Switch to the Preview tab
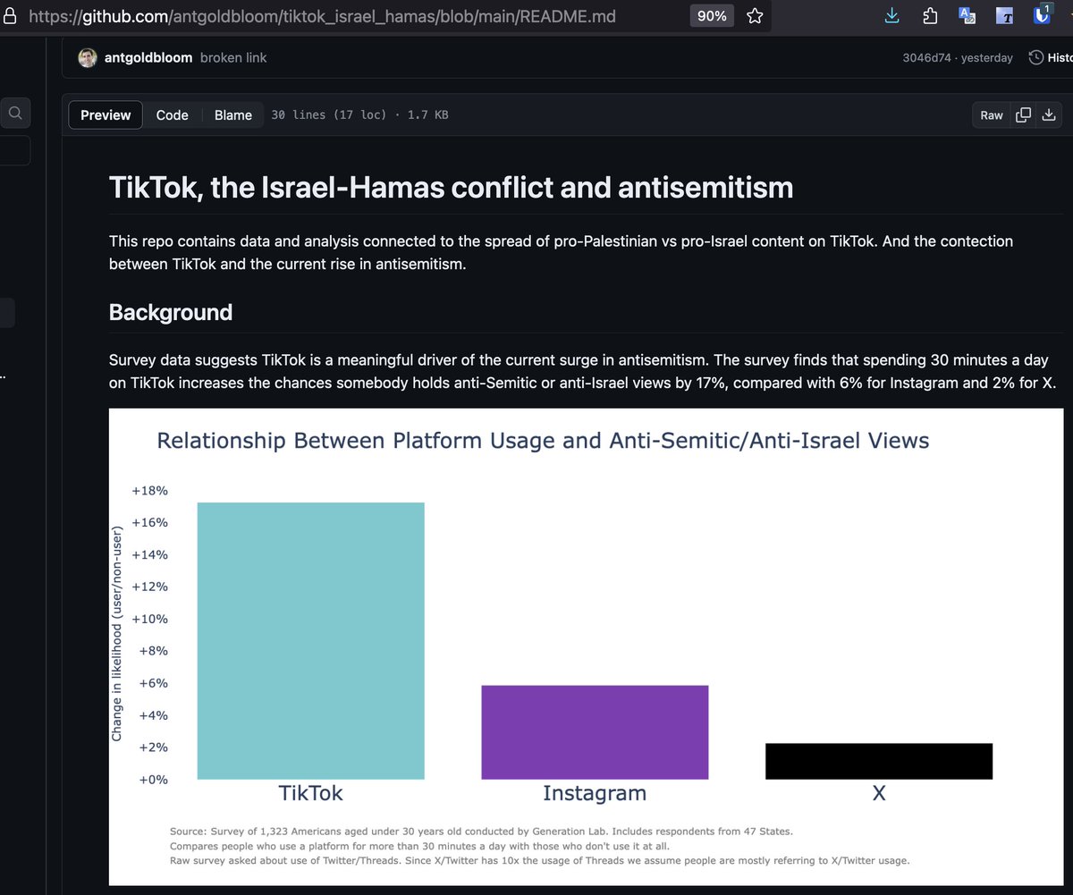The width and height of the screenshot is (1073, 895). pos(106,114)
